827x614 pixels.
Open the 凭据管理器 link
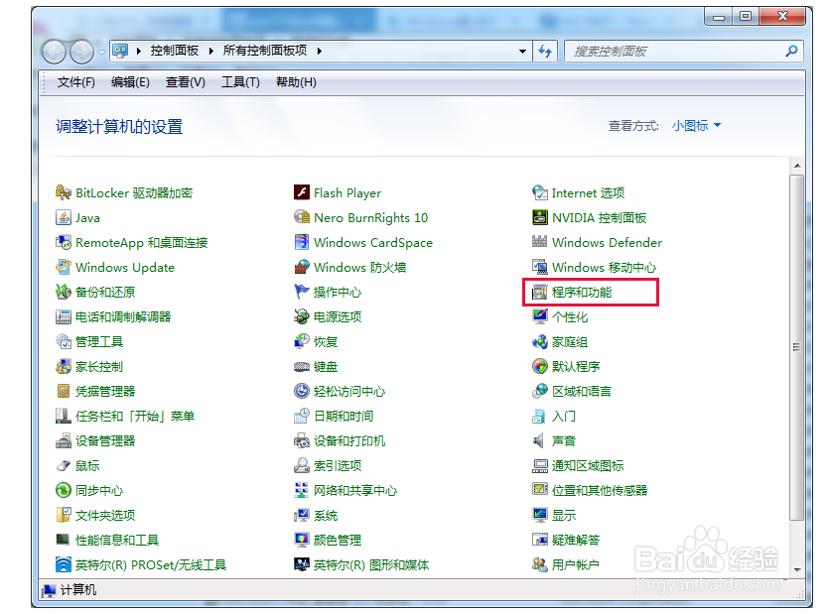click(x=105, y=391)
